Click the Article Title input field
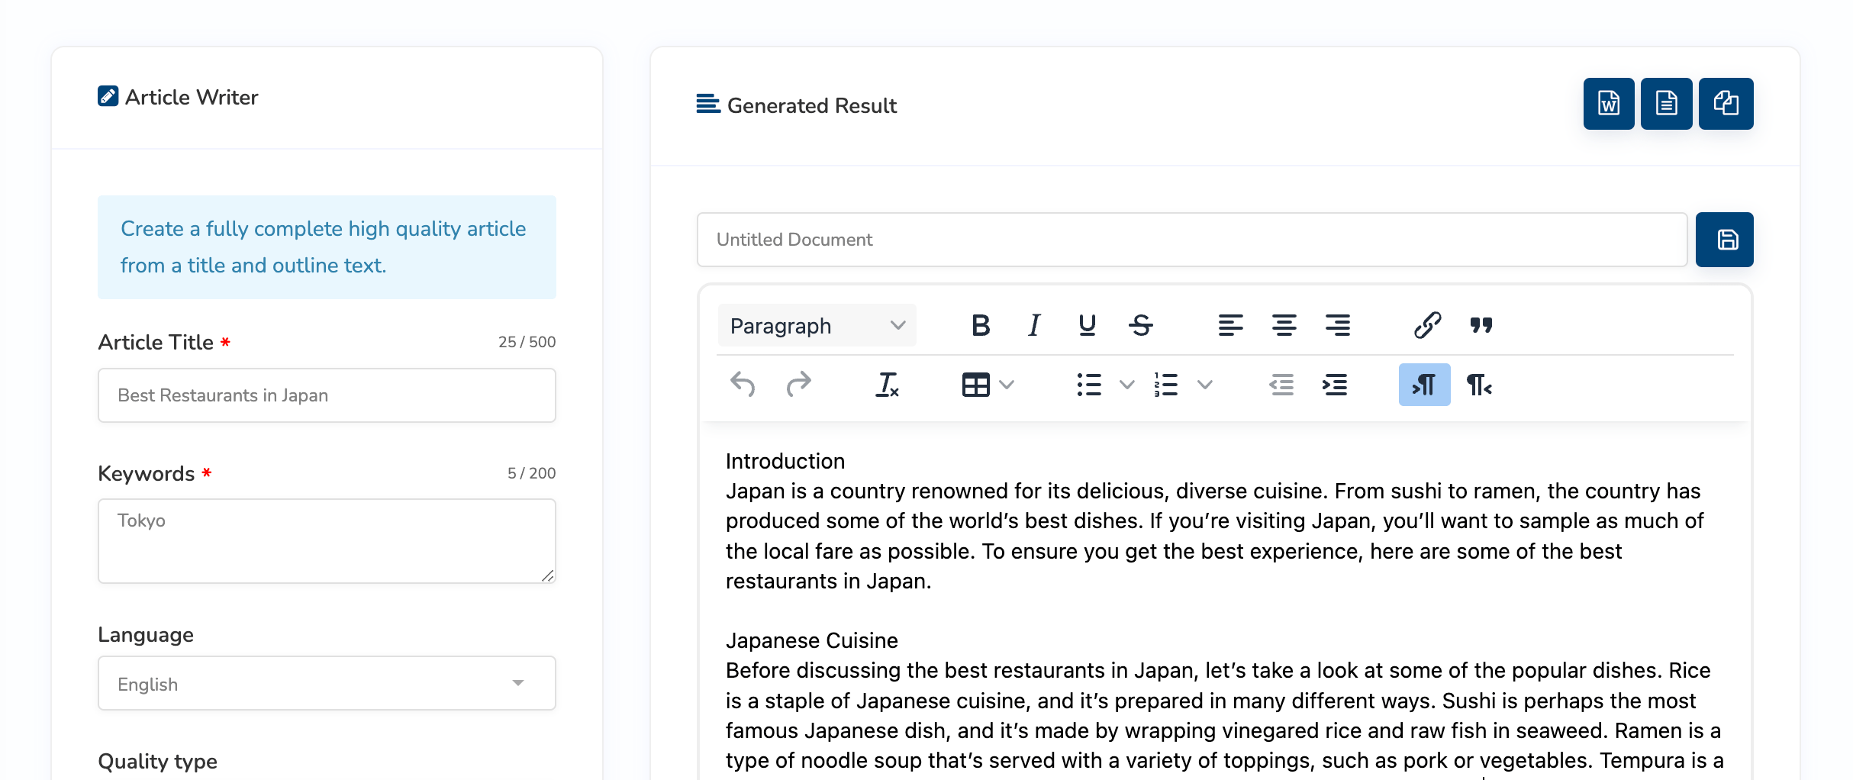The width and height of the screenshot is (1853, 780). tap(327, 395)
